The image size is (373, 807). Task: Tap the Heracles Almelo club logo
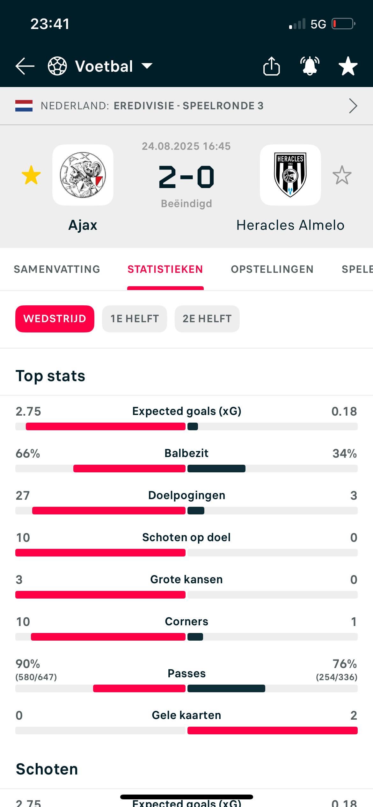point(290,175)
